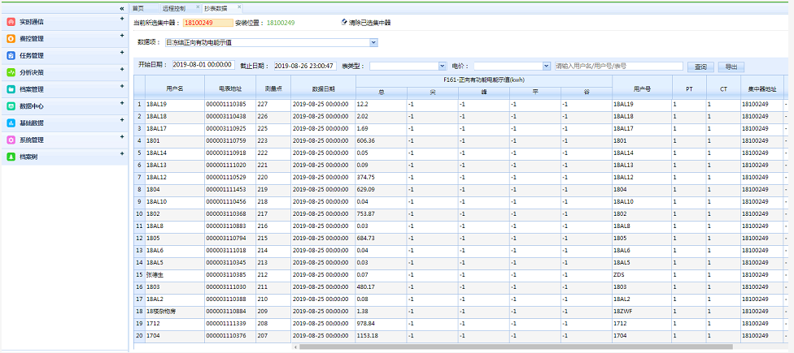The width and height of the screenshot is (794, 353).
Task: Open the 档案管理 folder icon
Action: pyautogui.click(x=11, y=89)
